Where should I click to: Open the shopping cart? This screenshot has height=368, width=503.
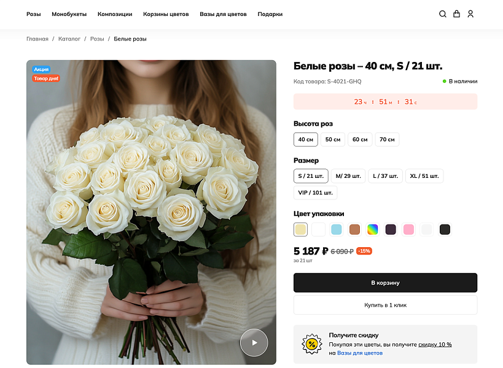[456, 13]
